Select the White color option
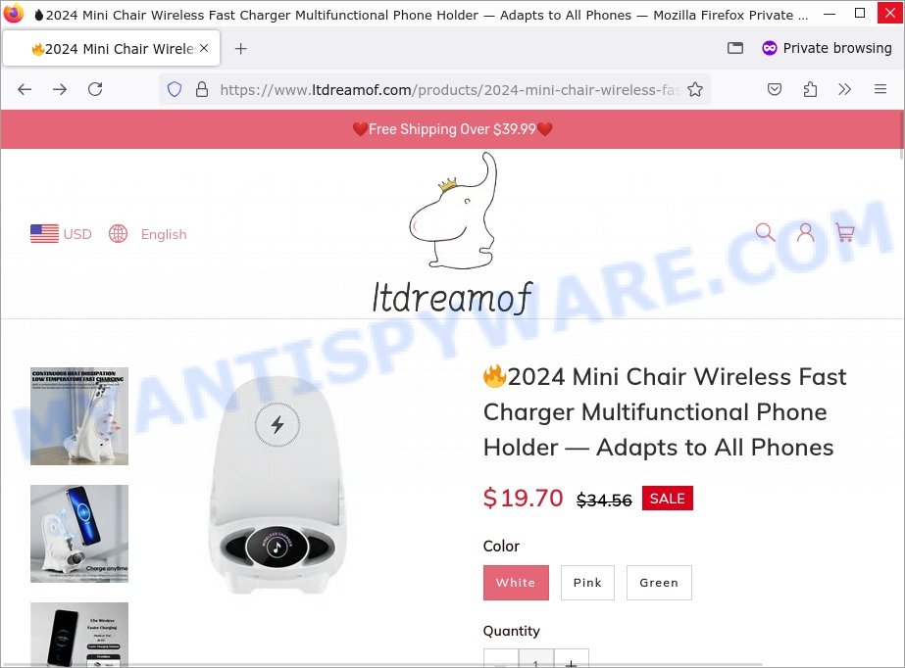Image resolution: width=905 pixels, height=668 pixels. pos(516,583)
